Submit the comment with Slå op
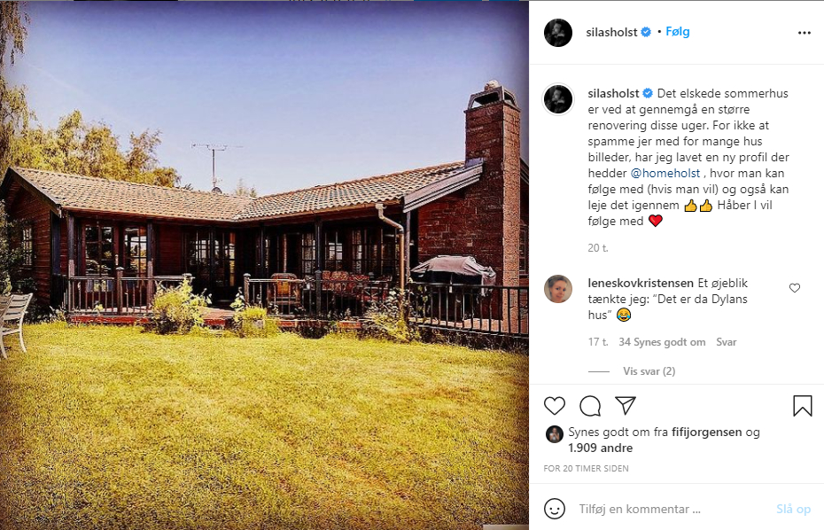The width and height of the screenshot is (824, 530). 794,509
